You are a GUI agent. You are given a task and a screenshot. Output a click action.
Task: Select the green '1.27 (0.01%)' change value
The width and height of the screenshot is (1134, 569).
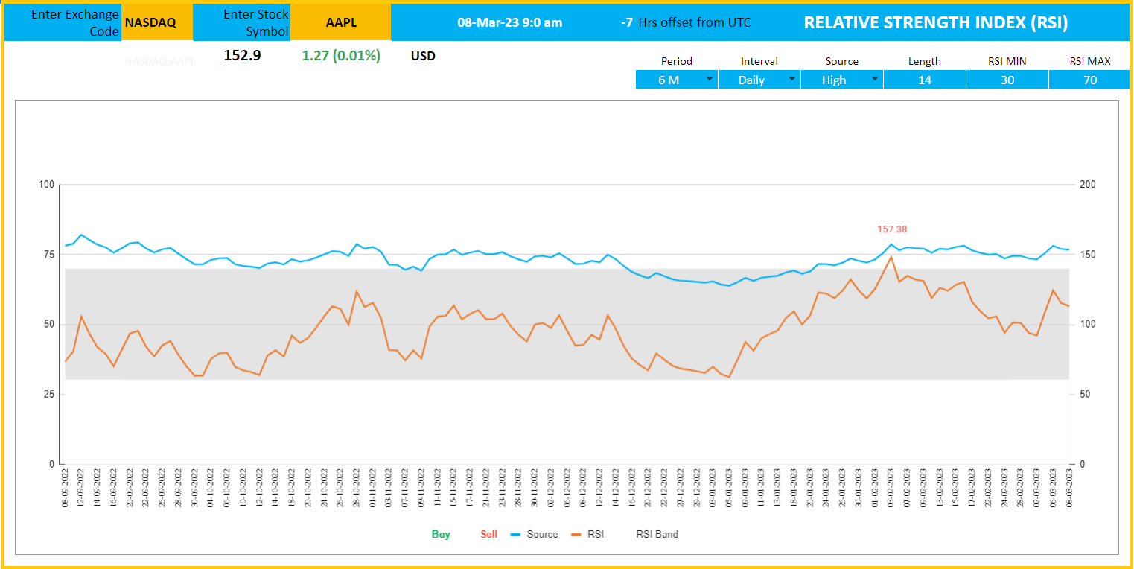pos(341,55)
